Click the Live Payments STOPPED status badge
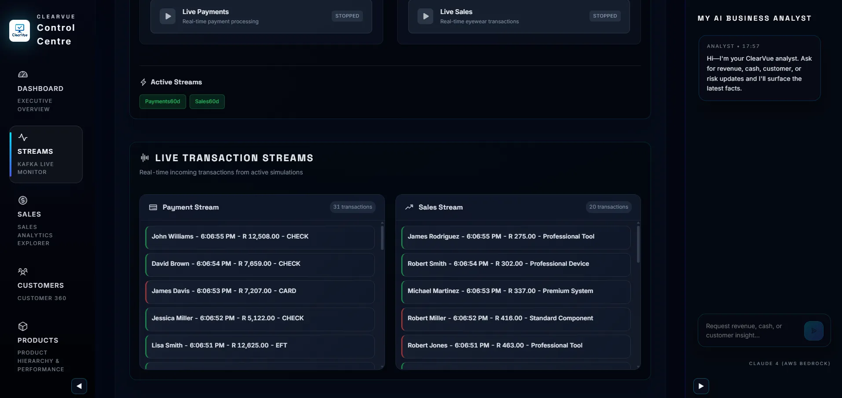842x398 pixels. coord(347,16)
